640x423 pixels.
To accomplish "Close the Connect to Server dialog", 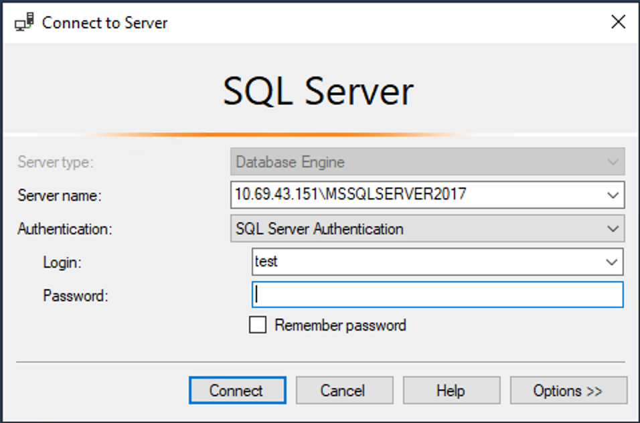I will point(619,23).
